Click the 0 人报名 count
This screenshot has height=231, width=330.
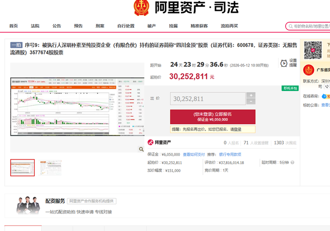point(231,143)
